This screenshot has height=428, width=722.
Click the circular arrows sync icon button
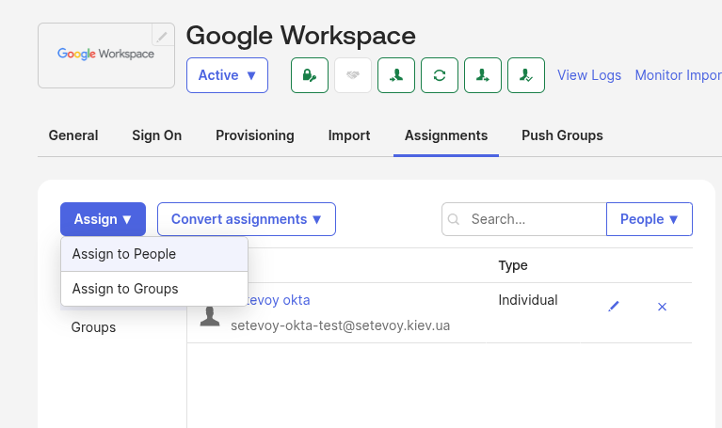(x=440, y=75)
